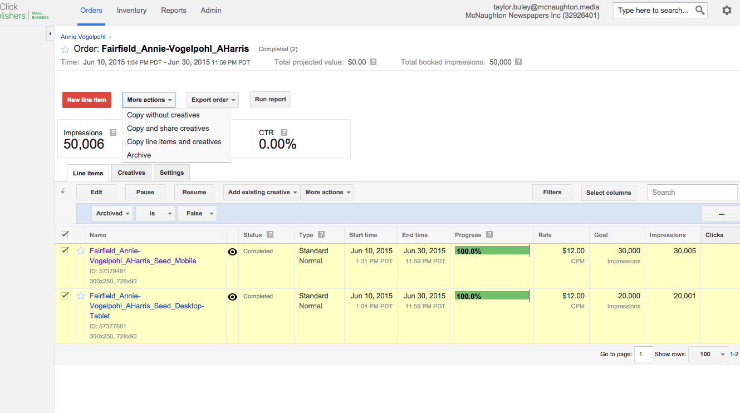Switch to the Creatives tab
Screen dimensions: 740x413
tap(131, 173)
